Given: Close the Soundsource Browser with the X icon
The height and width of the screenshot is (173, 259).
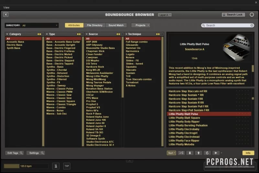Looking at the screenshot, I should (x=6, y=15).
